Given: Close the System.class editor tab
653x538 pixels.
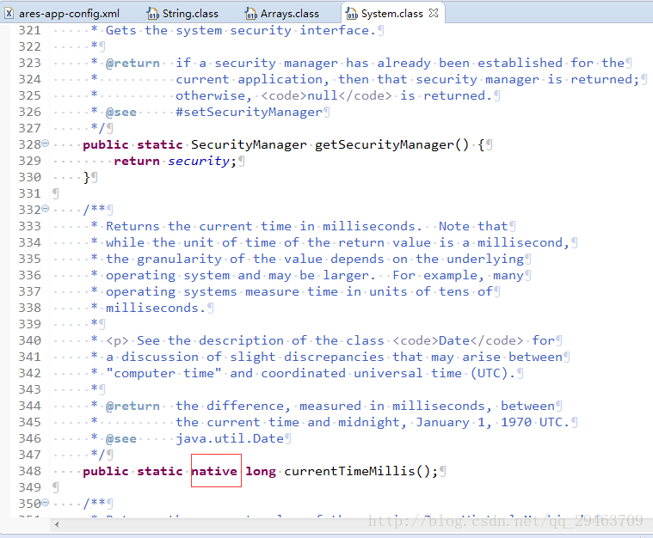Looking at the screenshot, I should [434, 14].
